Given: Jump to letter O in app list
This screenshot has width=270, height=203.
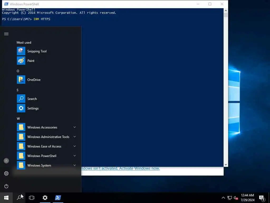Looking at the screenshot, I should tap(18, 71).
